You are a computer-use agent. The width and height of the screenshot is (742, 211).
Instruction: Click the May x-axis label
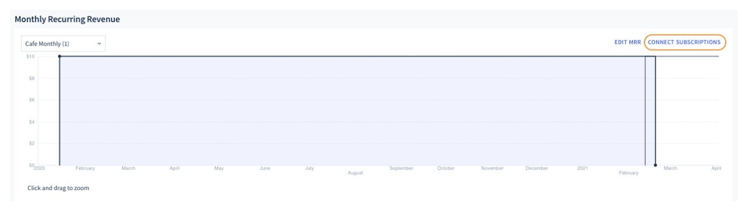click(219, 168)
